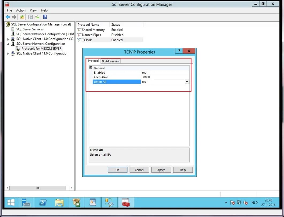
Task: Collapse the General section in properties
Action: (91, 68)
